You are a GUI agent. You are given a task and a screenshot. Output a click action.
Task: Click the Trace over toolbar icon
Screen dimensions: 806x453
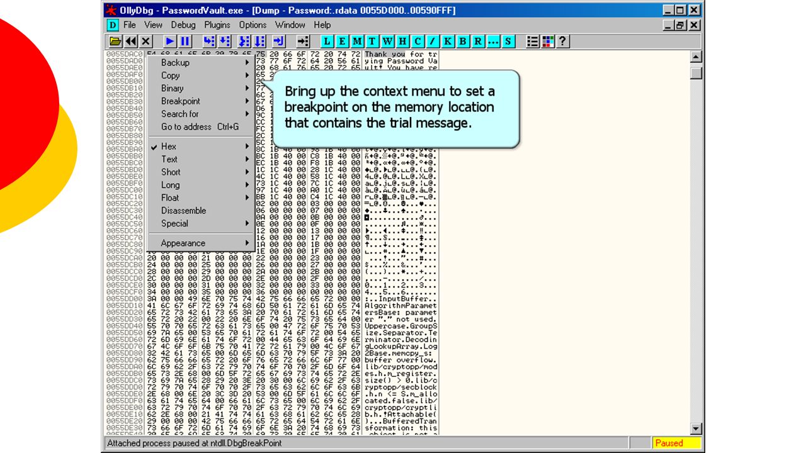tap(259, 42)
